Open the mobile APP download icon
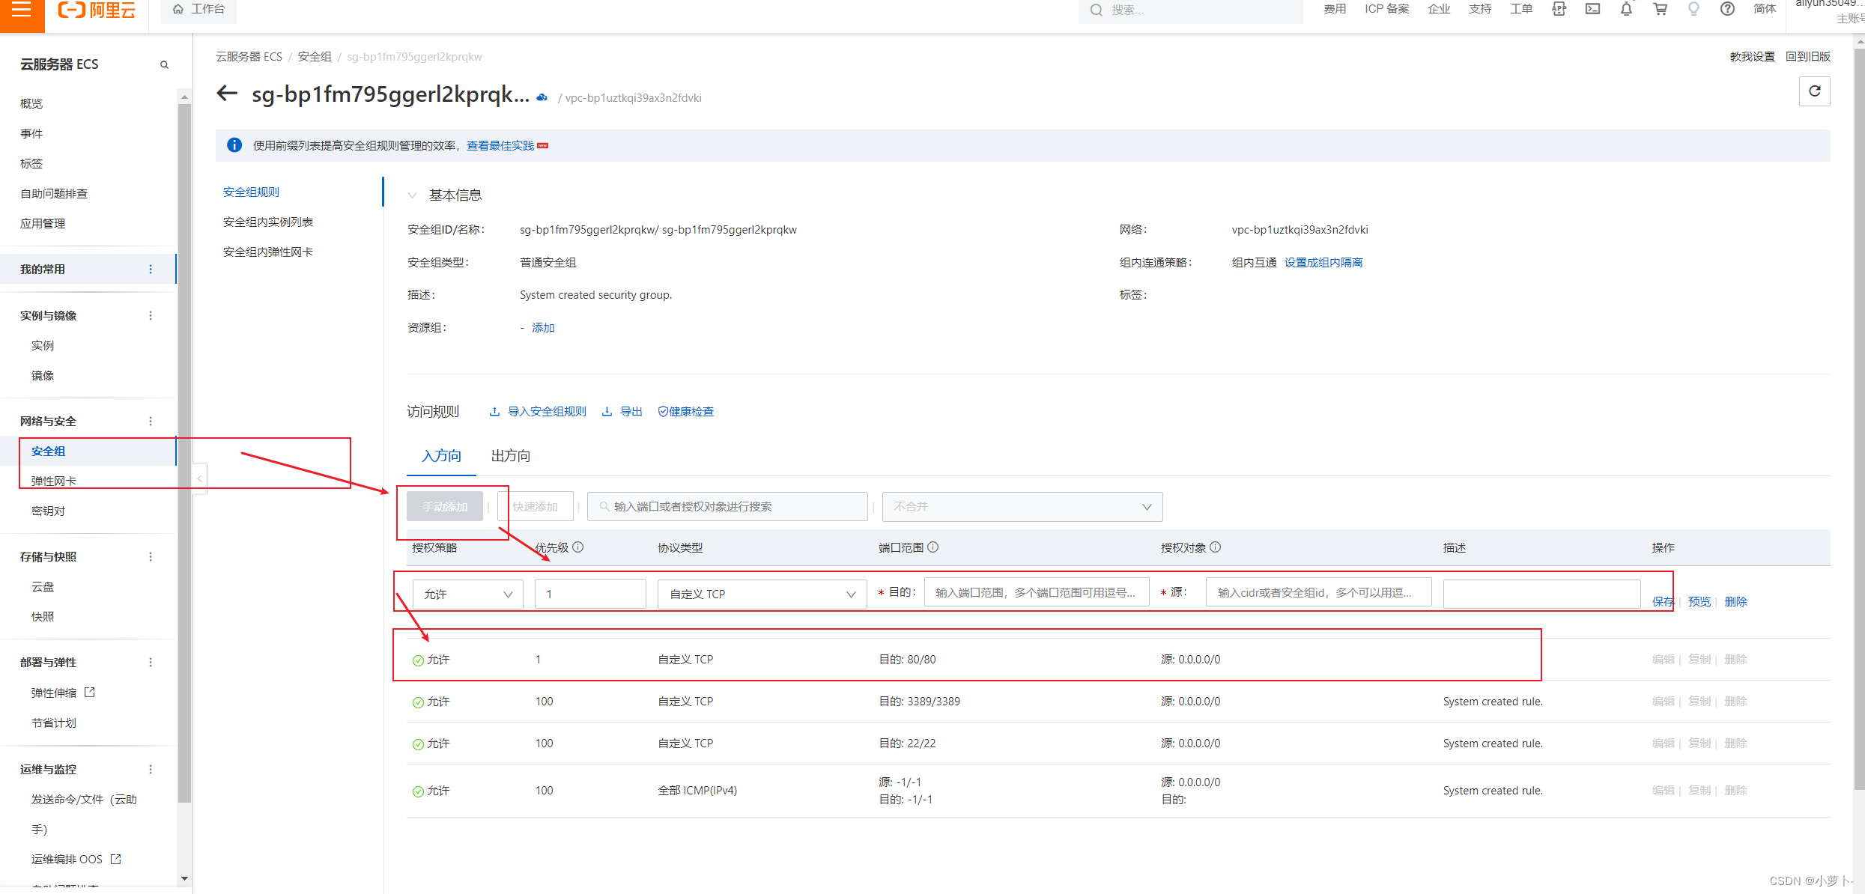This screenshot has height=894, width=1865. pos(1559,10)
